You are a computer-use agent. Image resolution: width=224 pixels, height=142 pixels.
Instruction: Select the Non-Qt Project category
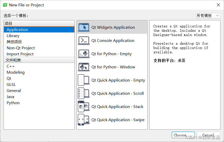click(x=39, y=48)
